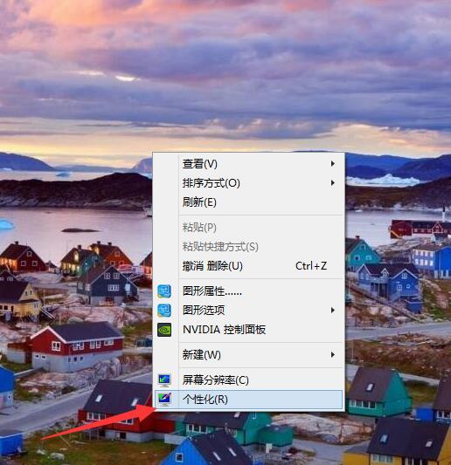Expand the 图形选项 submenu arrow

click(x=333, y=311)
